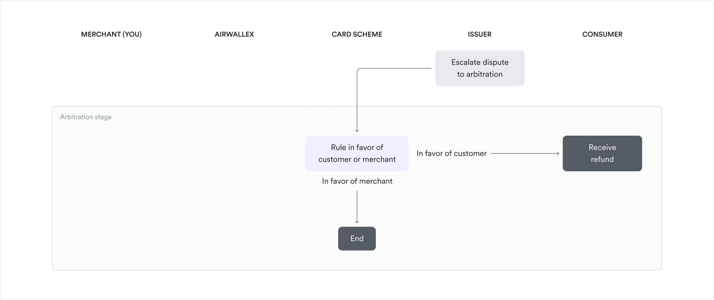This screenshot has height=300, width=714.
Task: Click the AIRWALLEX column header
Action: pos(234,34)
